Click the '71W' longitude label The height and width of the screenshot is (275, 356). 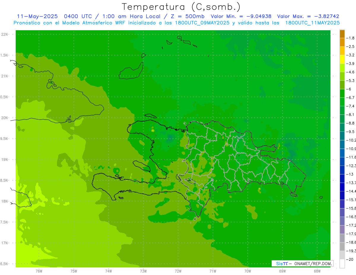pyautogui.click(x=213, y=271)
